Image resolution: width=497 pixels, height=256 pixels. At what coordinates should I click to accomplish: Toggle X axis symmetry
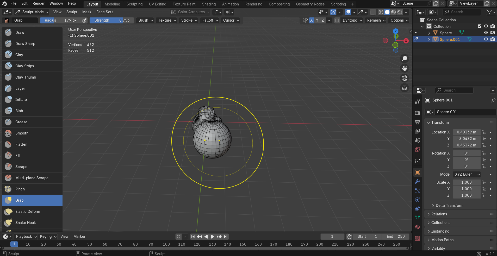coord(311,20)
